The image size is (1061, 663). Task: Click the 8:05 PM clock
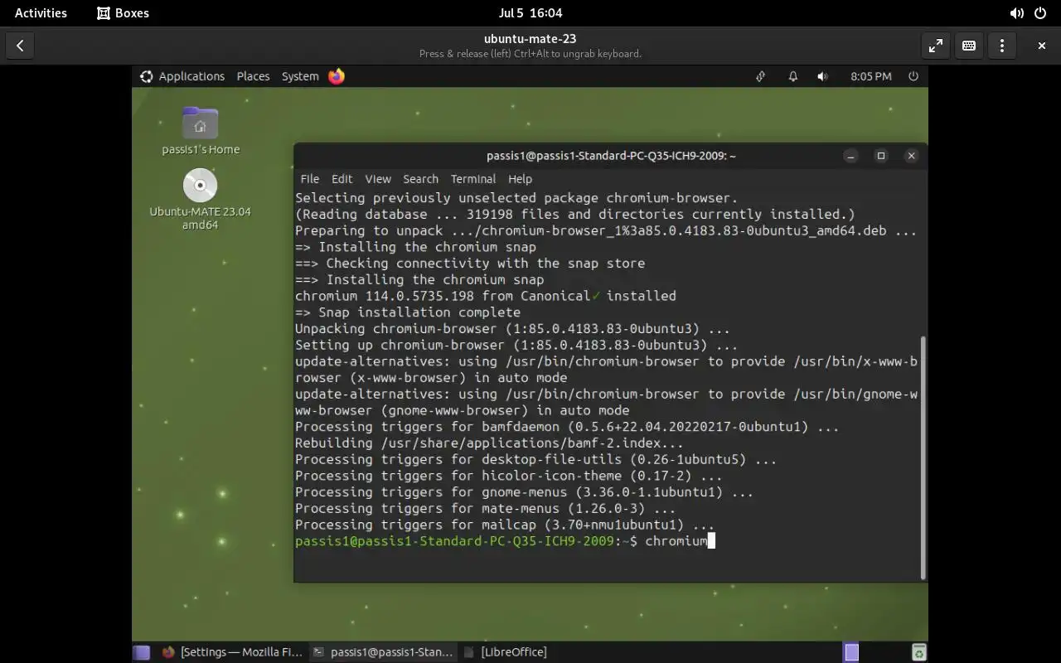click(x=871, y=76)
